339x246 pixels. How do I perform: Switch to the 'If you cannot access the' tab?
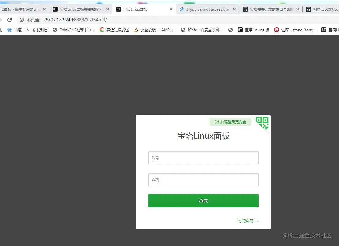pos(207,9)
